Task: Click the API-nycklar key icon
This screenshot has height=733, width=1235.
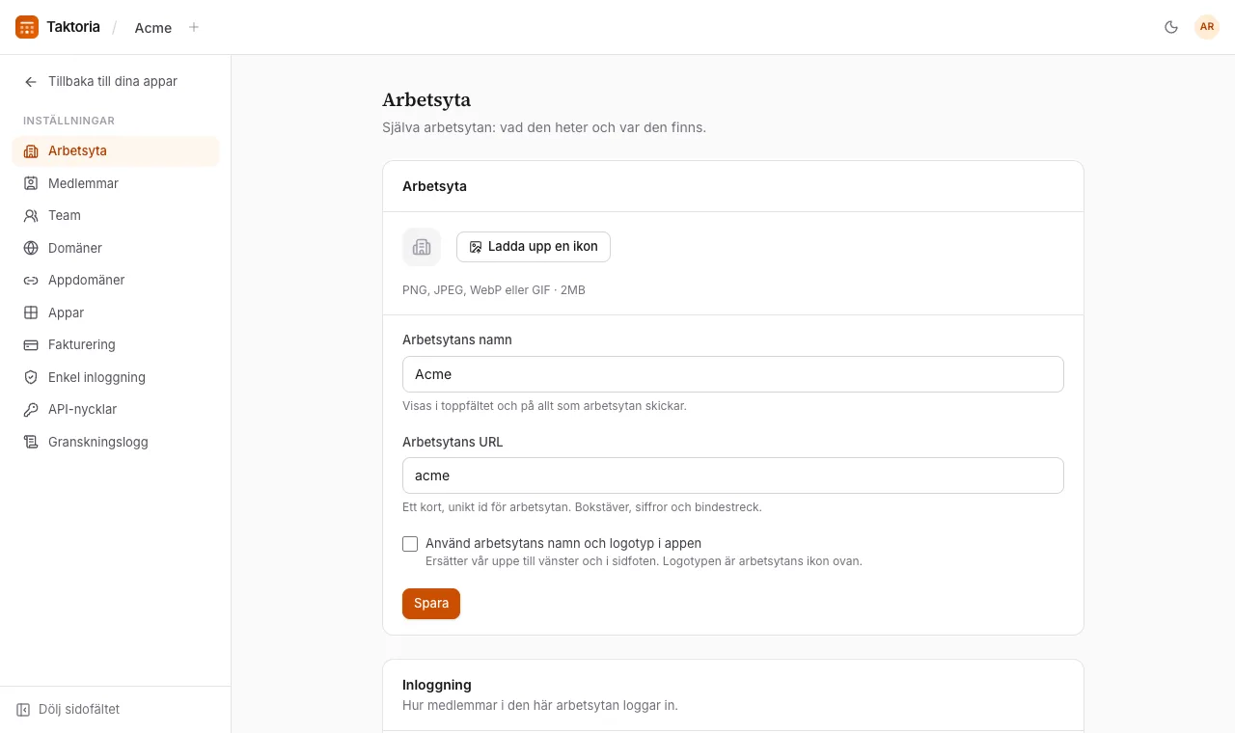Action: tap(31, 410)
